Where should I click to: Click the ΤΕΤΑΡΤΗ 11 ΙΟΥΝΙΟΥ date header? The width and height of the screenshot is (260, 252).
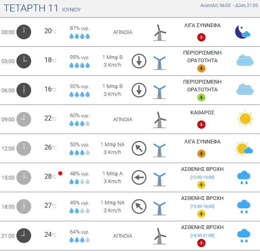[x=42, y=8]
